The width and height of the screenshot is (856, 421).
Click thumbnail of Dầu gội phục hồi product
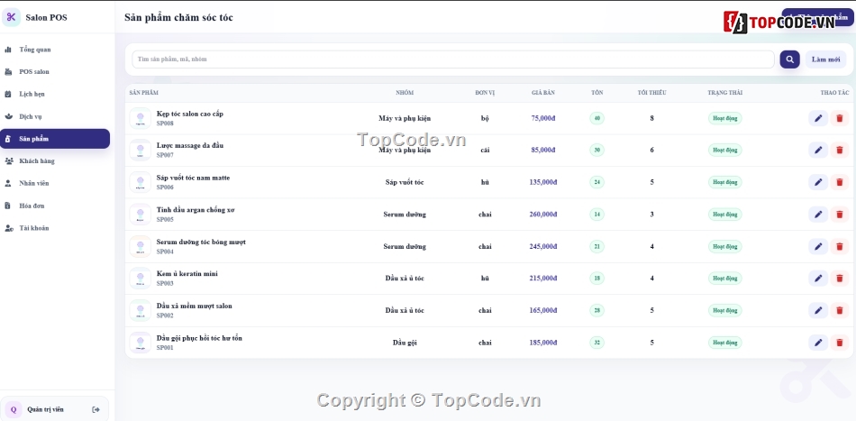(x=141, y=343)
